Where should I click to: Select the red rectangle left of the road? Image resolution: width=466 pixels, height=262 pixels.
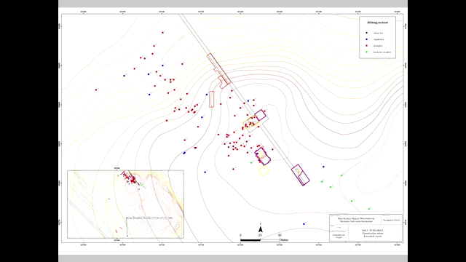click(x=211, y=99)
